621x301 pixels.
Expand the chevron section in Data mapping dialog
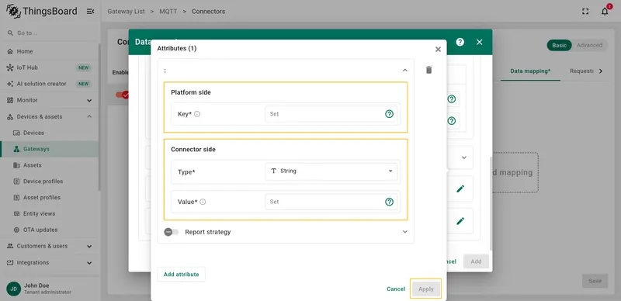click(464, 157)
